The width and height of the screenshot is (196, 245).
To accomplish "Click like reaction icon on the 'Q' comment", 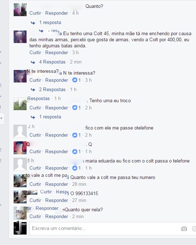I will (x=75, y=152).
